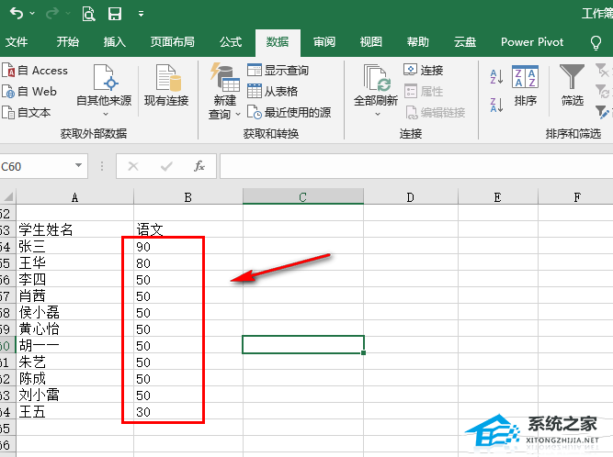Screen dimensions: 613x457
Task: Click inside the formula bar input
Action: click(414, 166)
